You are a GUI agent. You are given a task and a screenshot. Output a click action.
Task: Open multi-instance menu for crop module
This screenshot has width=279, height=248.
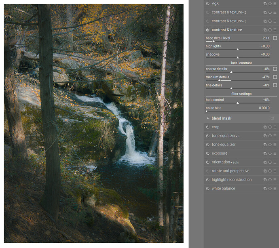[x=265, y=127]
